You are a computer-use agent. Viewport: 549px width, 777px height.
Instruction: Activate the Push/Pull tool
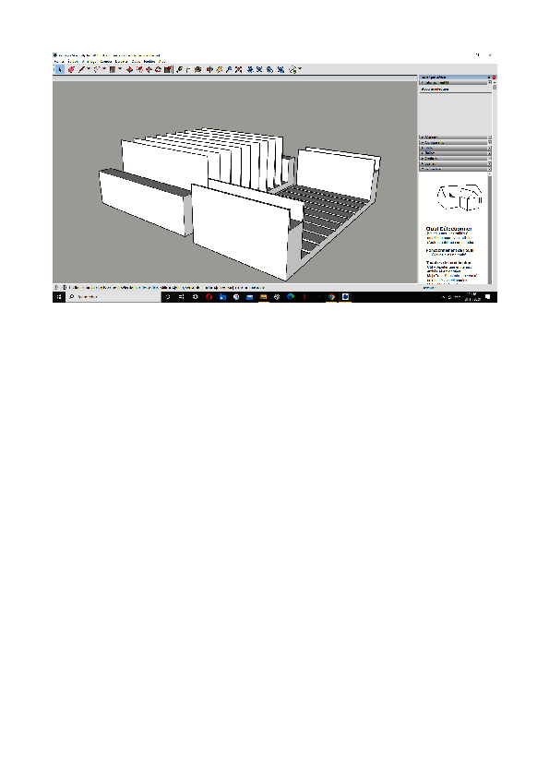pyautogui.click(x=129, y=69)
